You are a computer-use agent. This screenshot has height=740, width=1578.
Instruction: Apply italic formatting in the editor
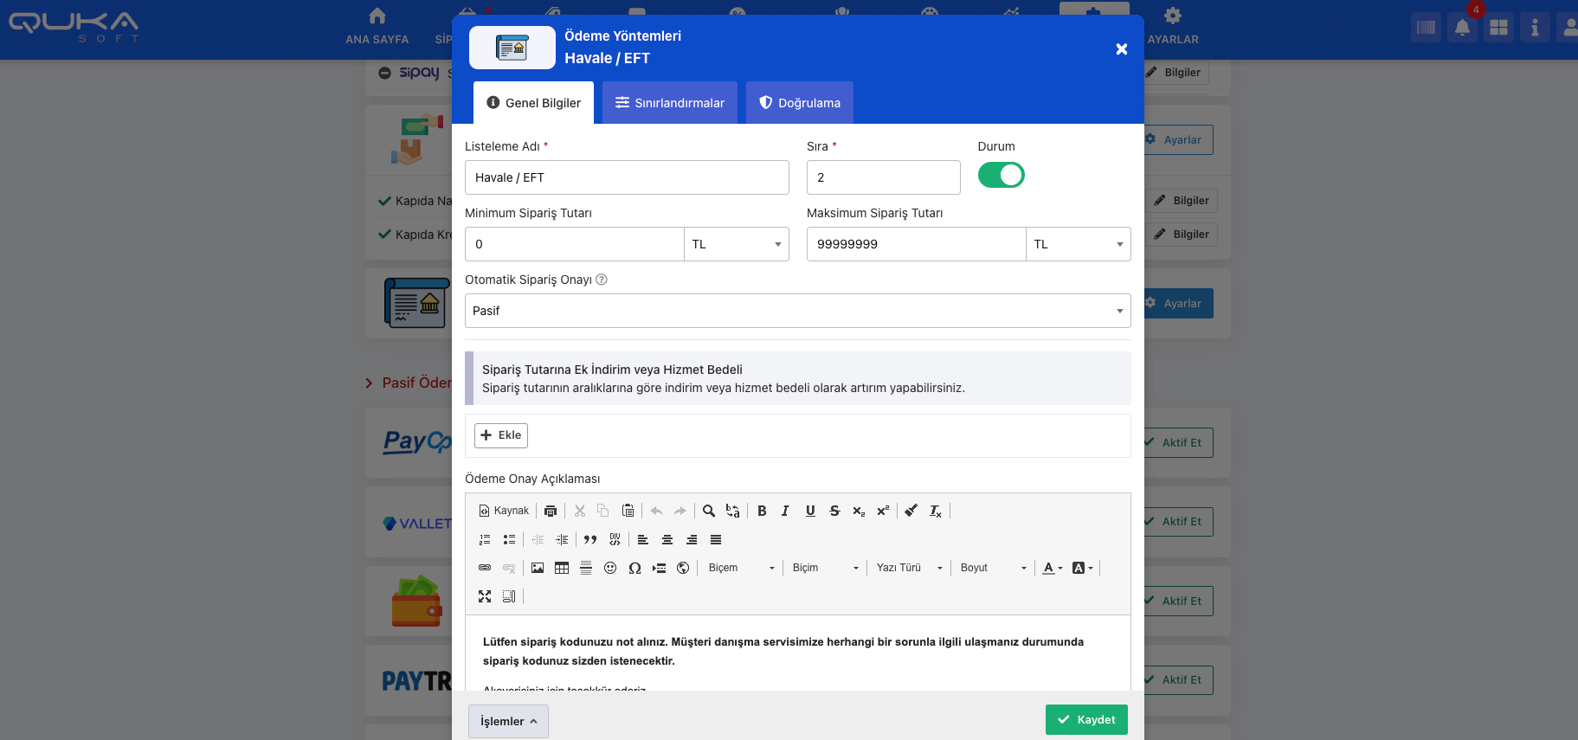(785, 511)
